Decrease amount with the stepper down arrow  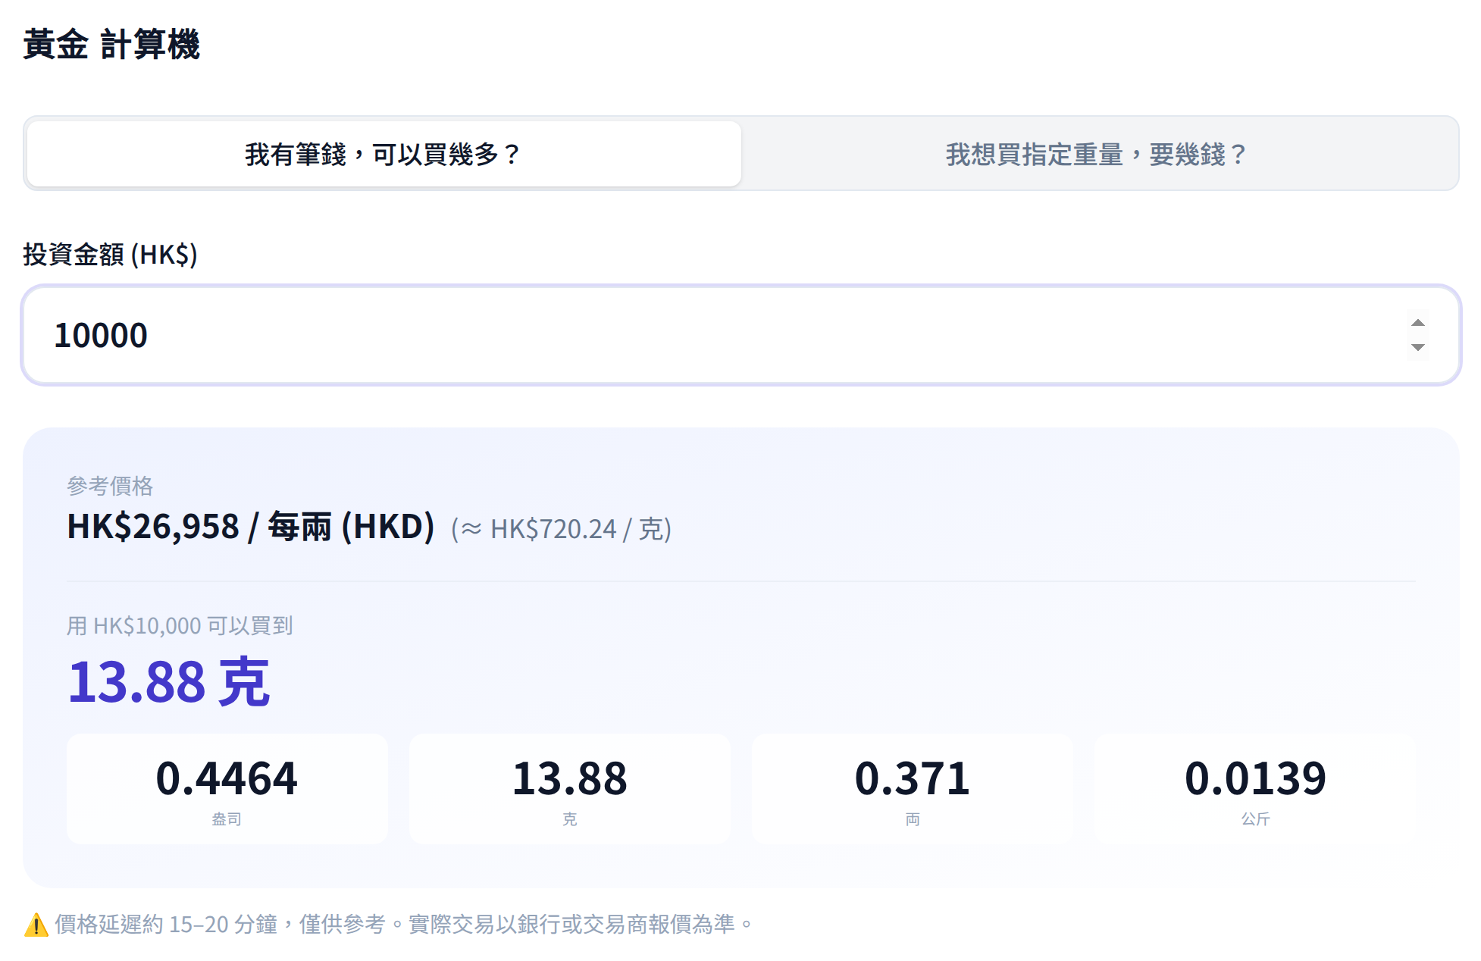1417,347
